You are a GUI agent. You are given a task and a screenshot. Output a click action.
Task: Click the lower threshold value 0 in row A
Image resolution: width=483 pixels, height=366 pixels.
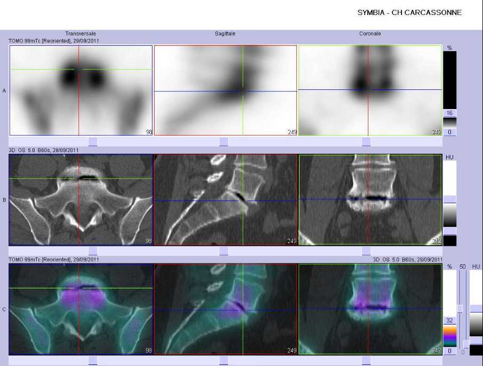(449, 132)
